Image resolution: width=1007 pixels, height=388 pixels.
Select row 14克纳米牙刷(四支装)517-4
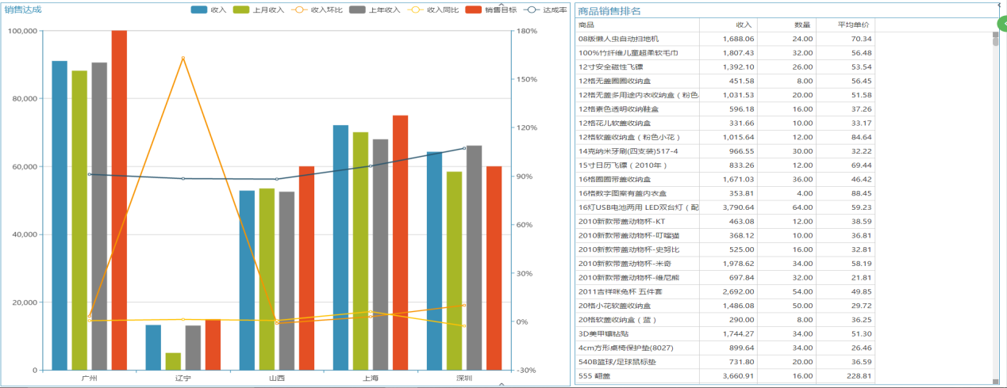pos(725,151)
